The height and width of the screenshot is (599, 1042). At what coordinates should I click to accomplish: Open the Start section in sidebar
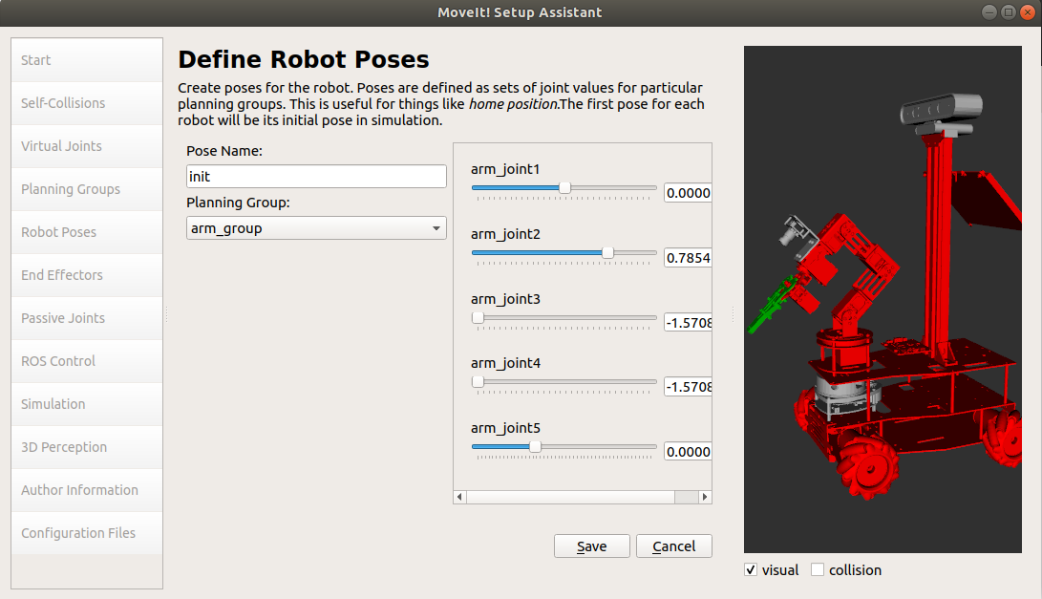(87, 60)
